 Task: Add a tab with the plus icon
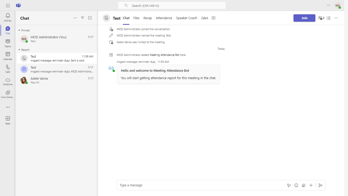click(213, 18)
